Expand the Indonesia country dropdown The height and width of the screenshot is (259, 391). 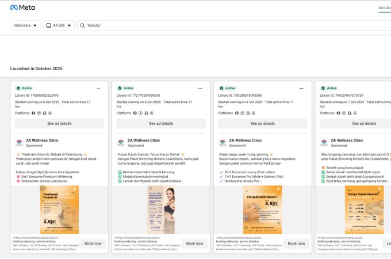point(25,25)
